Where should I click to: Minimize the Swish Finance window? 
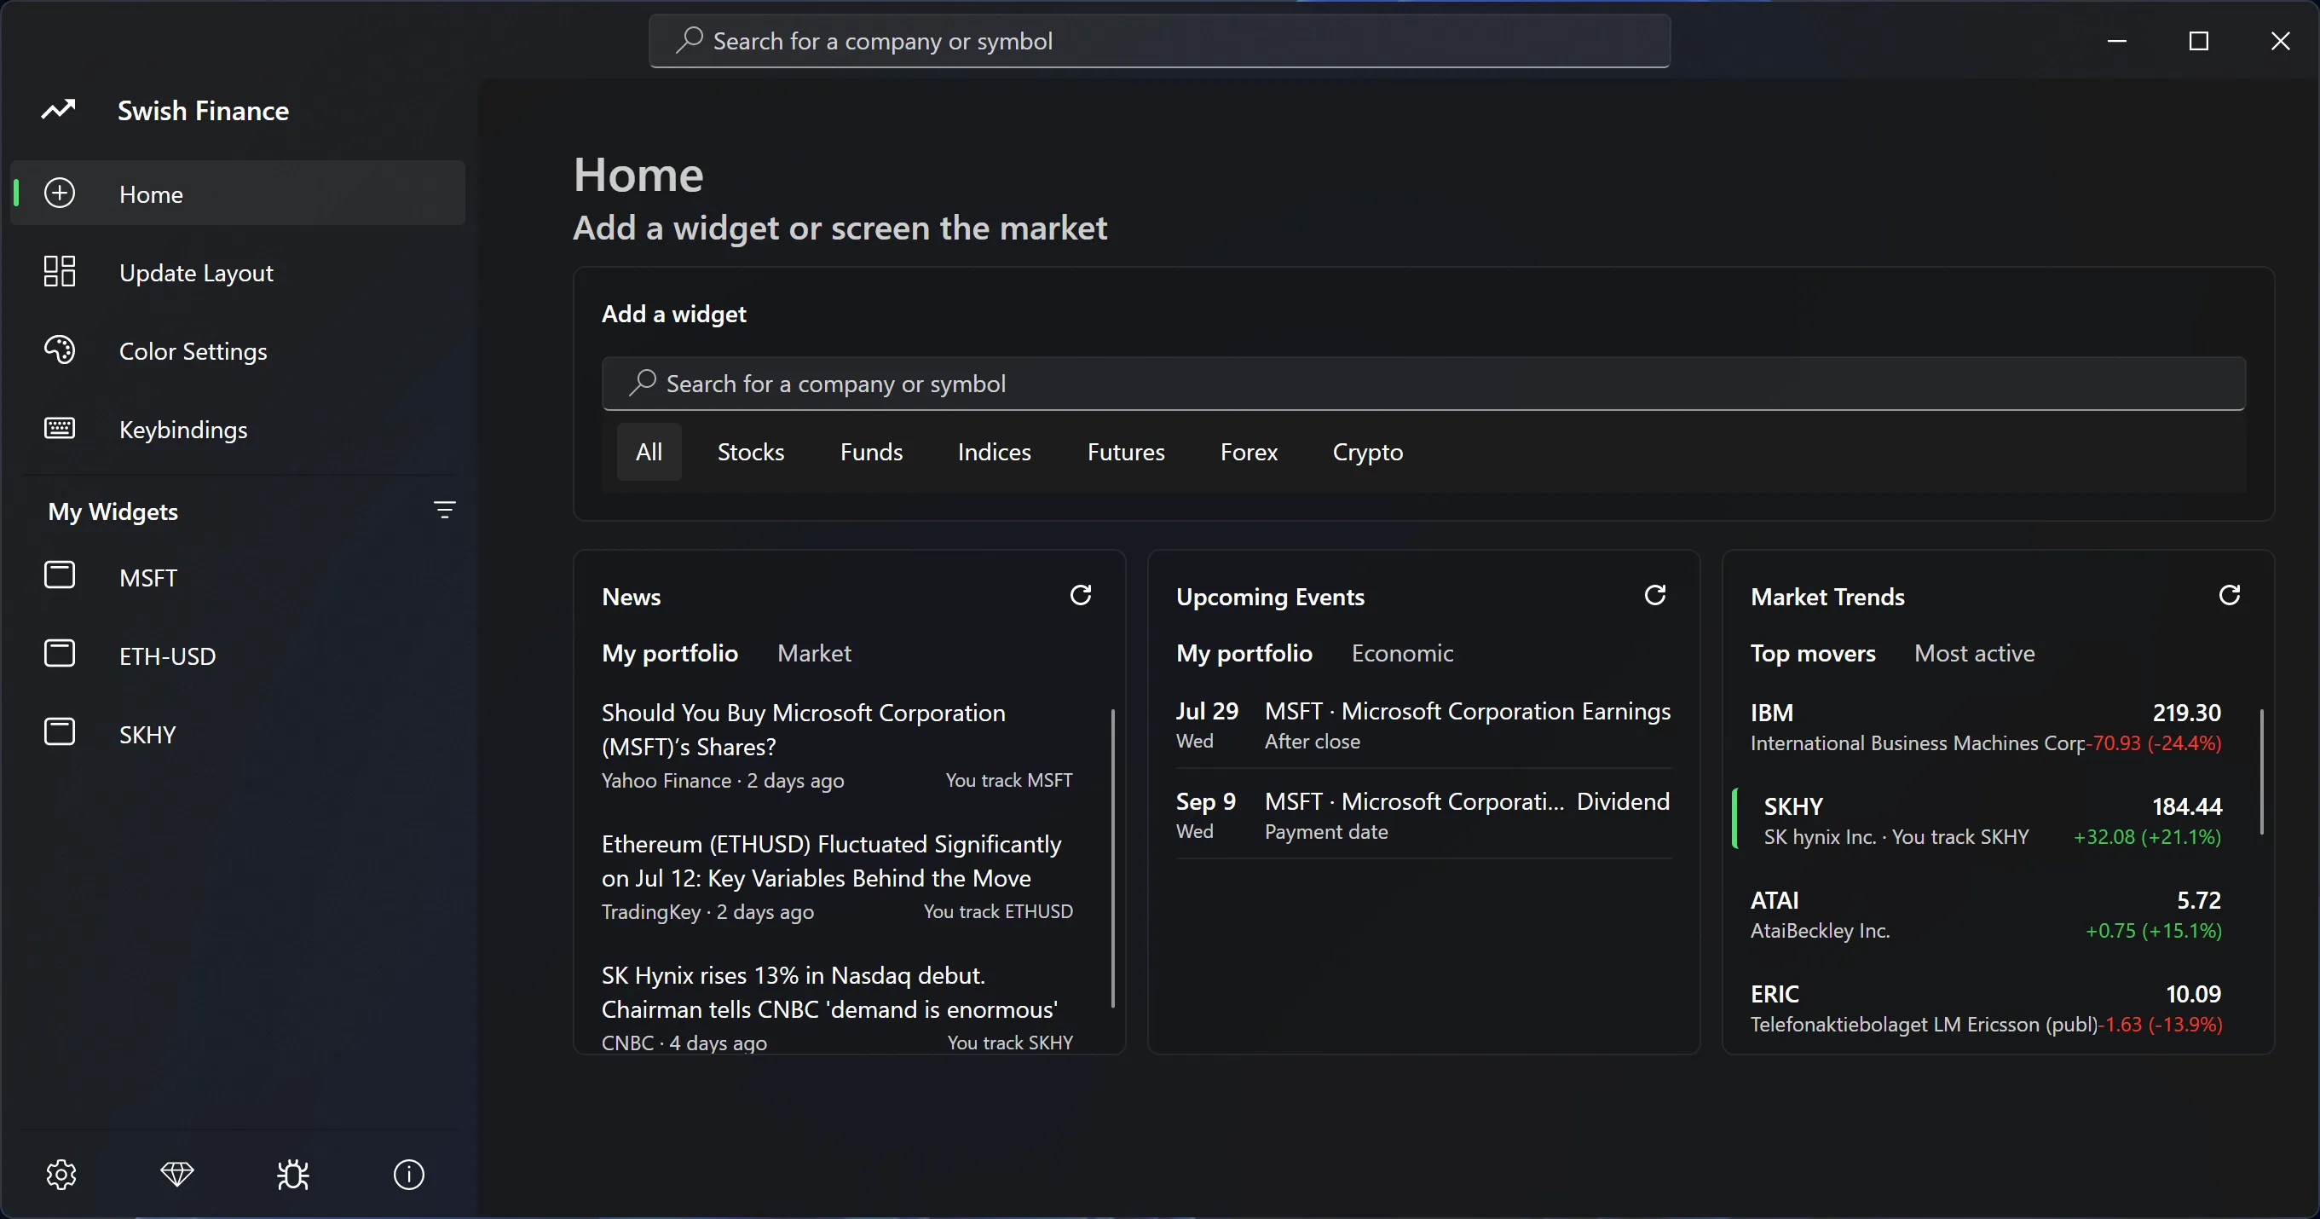tap(2116, 41)
